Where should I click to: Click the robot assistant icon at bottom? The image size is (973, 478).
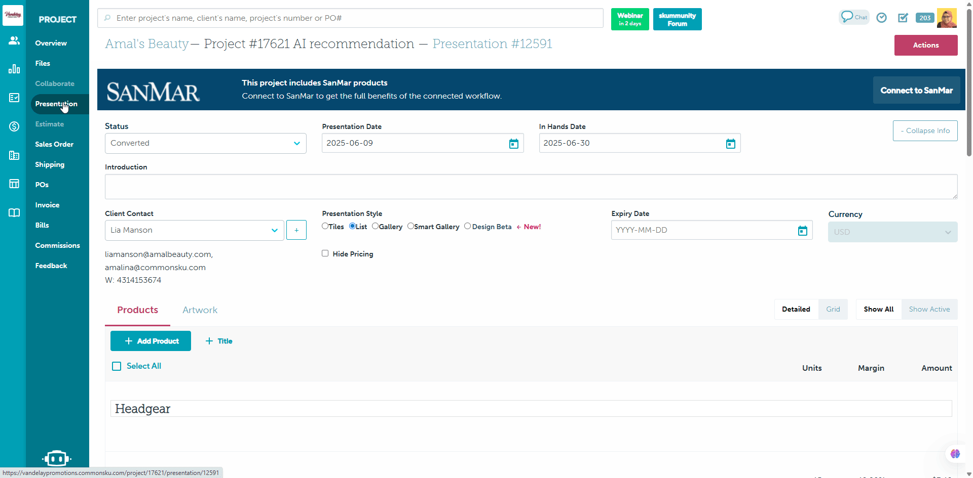pos(57,458)
